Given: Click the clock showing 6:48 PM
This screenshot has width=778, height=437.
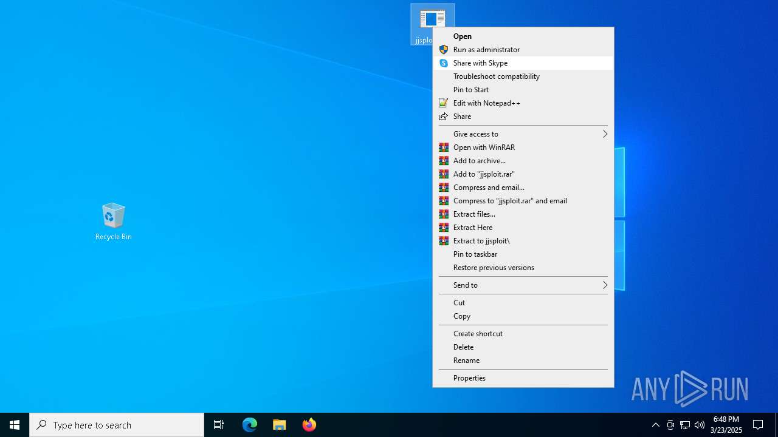Looking at the screenshot, I should pyautogui.click(x=726, y=425).
